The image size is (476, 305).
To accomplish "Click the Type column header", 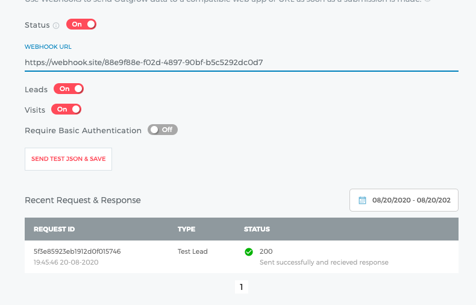I will click(x=186, y=229).
